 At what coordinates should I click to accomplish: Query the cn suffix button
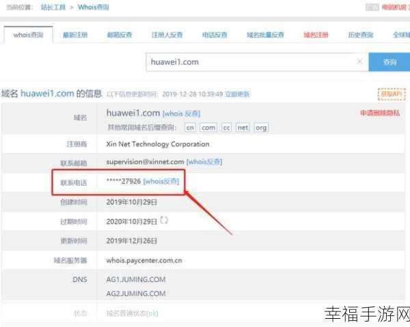click(190, 128)
